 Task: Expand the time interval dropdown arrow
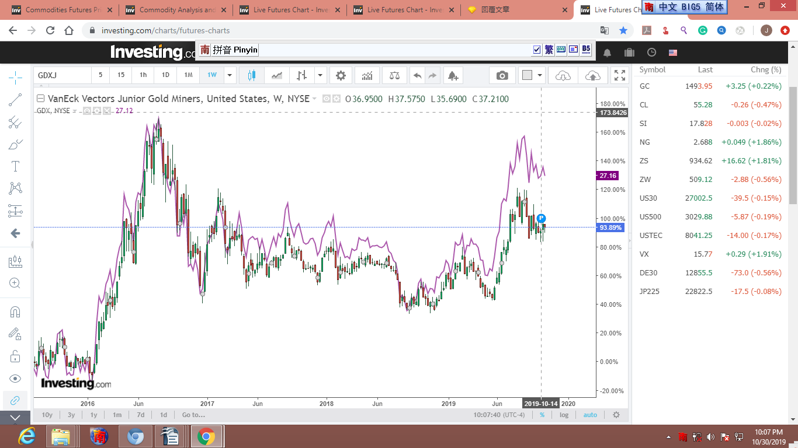pyautogui.click(x=230, y=75)
